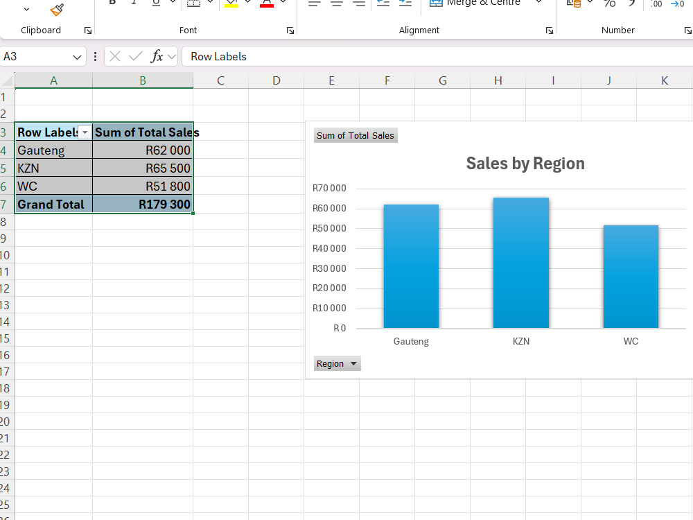693x520 pixels.
Task: Select the Gauteng cell in the pivot table
Action: pyautogui.click(x=54, y=150)
